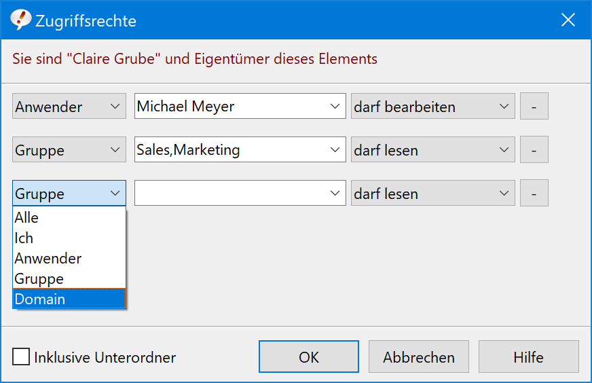This screenshot has height=383, width=592.
Task: Open the darf bearbeiten permission dropdown
Action: click(432, 106)
